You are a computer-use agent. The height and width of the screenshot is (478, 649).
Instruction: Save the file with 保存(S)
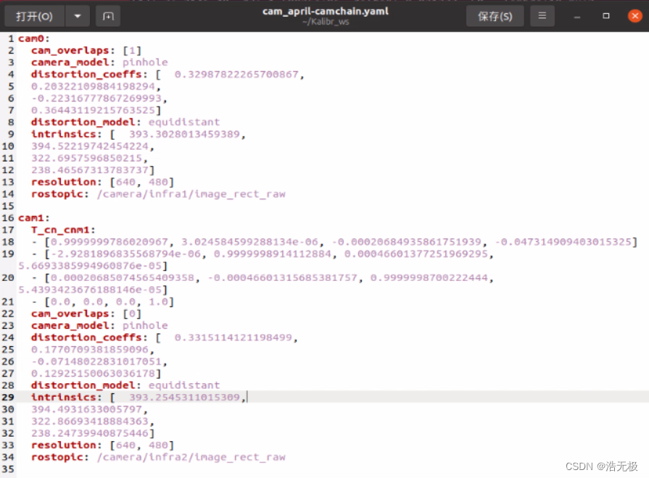[495, 16]
